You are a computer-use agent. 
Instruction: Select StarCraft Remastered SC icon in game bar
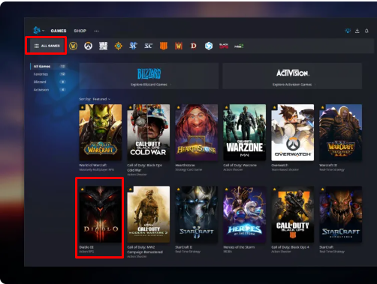pos(149,46)
